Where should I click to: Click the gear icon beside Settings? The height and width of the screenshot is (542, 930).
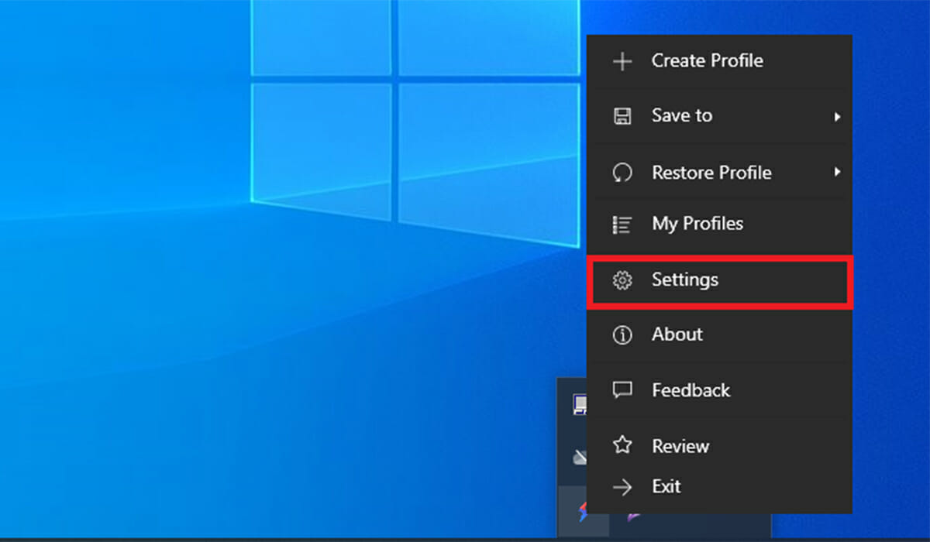point(623,280)
